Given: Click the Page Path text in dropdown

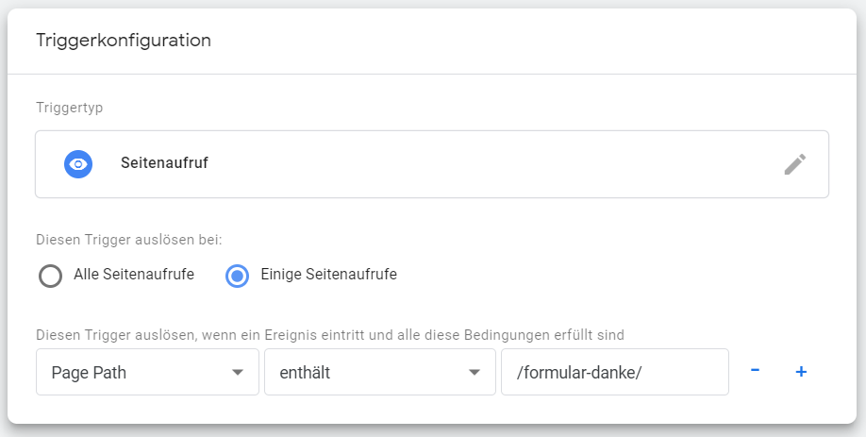Looking at the screenshot, I should [89, 373].
